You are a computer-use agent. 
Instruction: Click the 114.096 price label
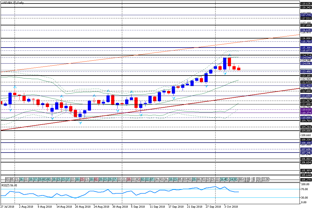point(306,64)
